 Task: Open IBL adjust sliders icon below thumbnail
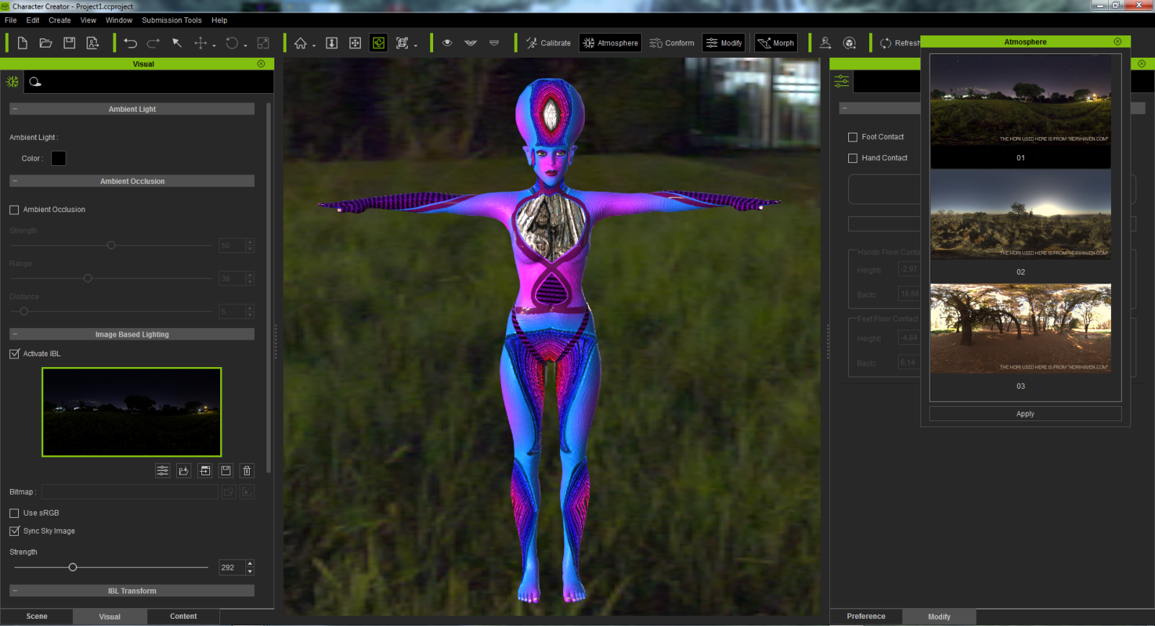click(162, 471)
